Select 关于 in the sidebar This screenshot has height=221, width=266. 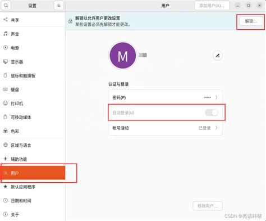point(33,214)
